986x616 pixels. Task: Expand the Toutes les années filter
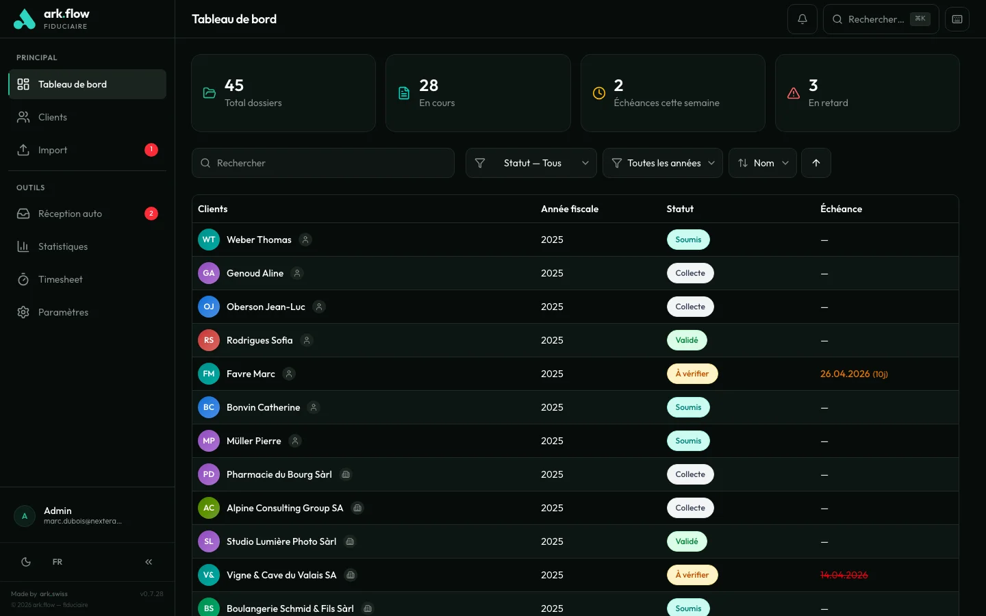(x=662, y=163)
